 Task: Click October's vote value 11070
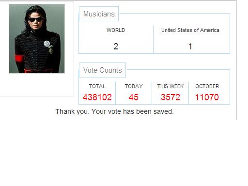[x=207, y=97]
